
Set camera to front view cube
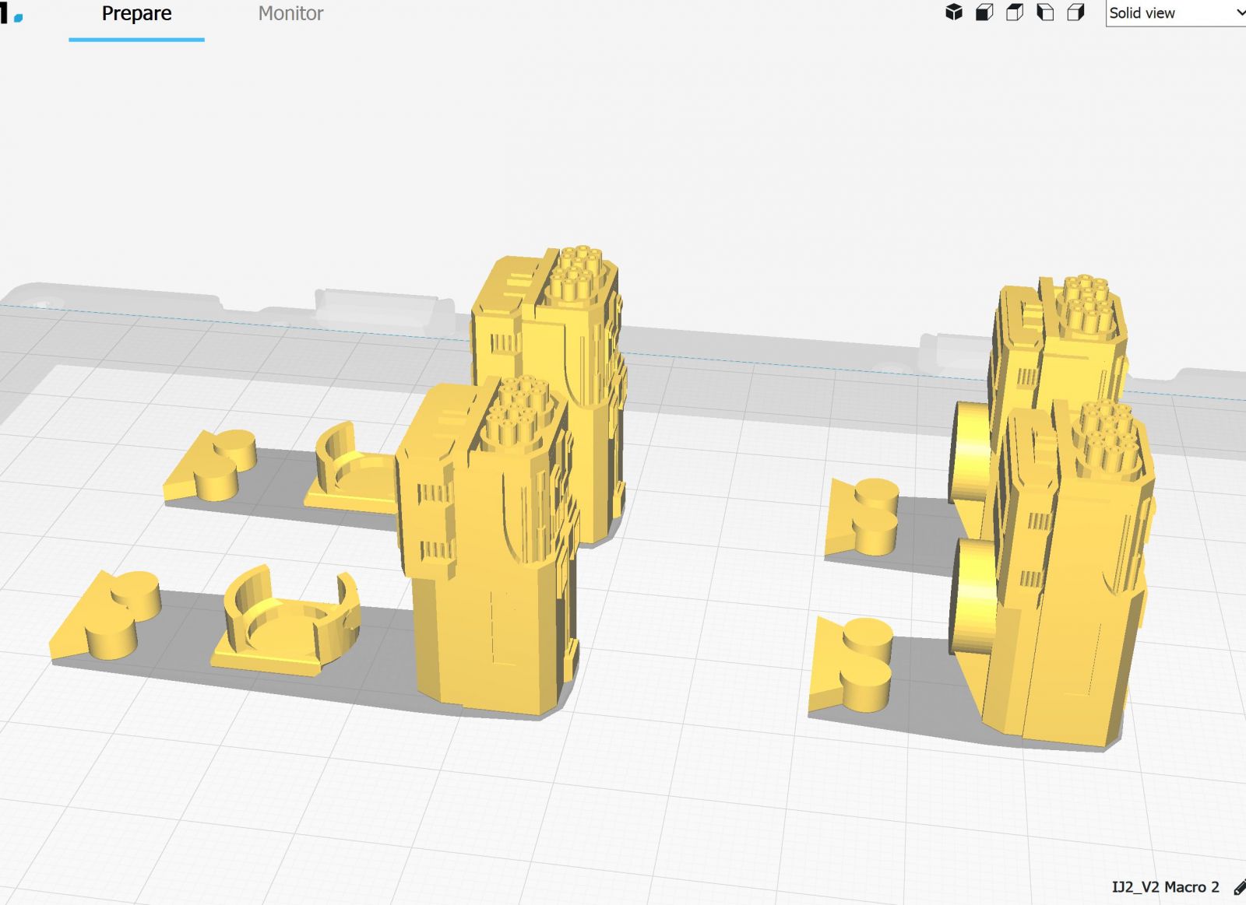pyautogui.click(x=984, y=12)
